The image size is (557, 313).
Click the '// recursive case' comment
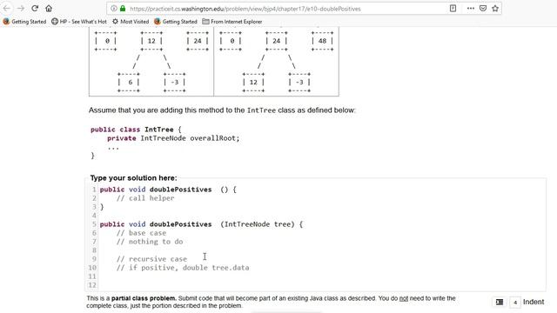151,259
